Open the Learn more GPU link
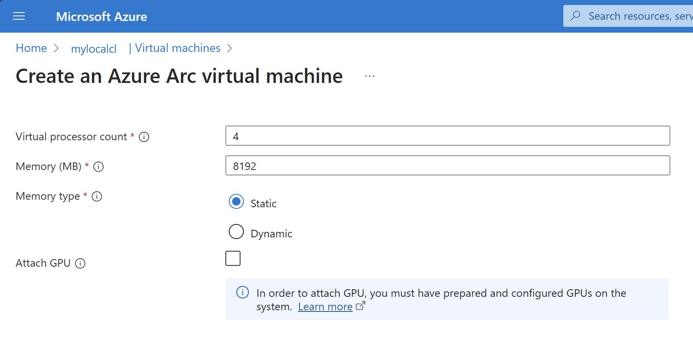Screen dimensions: 693x337 325,307
